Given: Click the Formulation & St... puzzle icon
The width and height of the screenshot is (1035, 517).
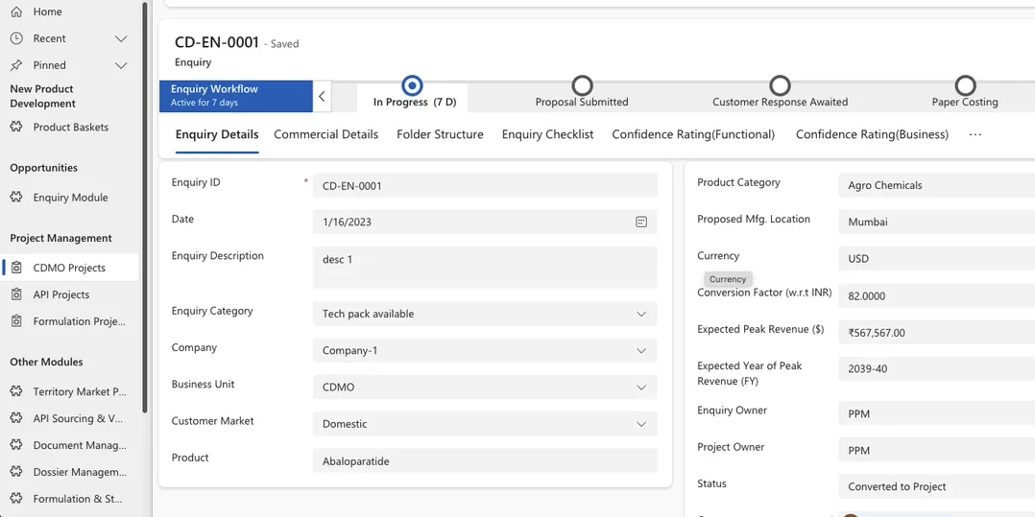Looking at the screenshot, I should [x=16, y=499].
